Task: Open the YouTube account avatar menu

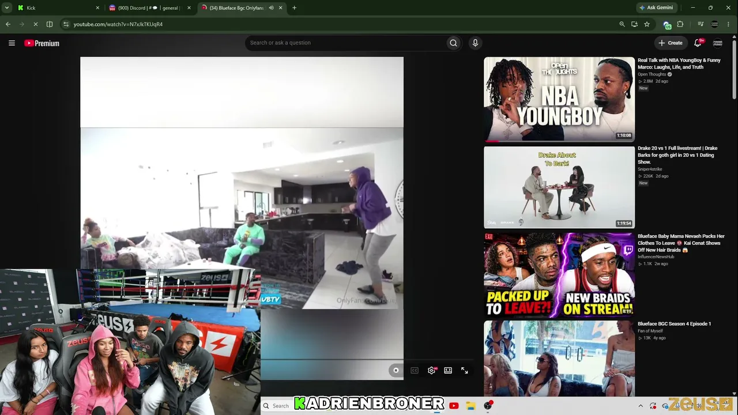Action: click(718, 43)
